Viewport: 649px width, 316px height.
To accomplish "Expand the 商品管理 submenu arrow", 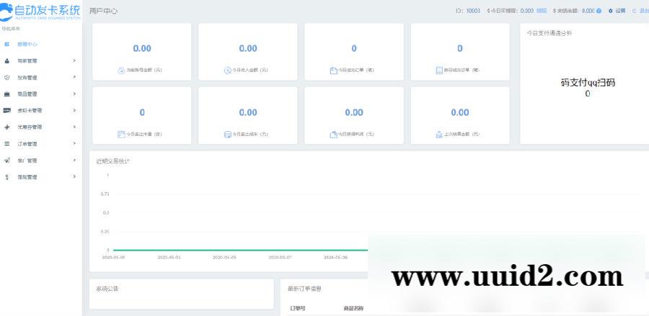I will [74, 94].
